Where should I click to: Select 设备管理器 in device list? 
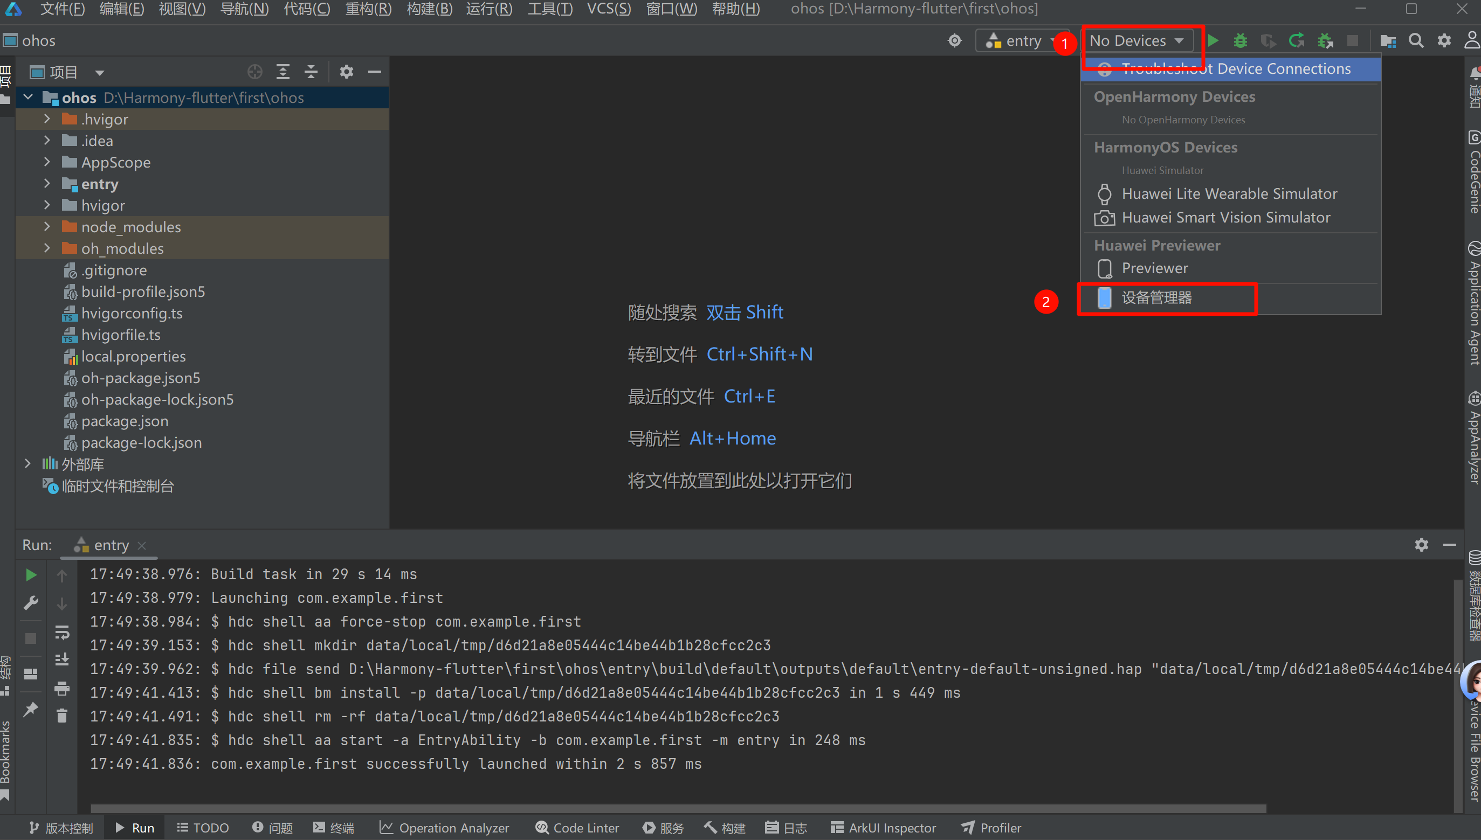point(1156,298)
